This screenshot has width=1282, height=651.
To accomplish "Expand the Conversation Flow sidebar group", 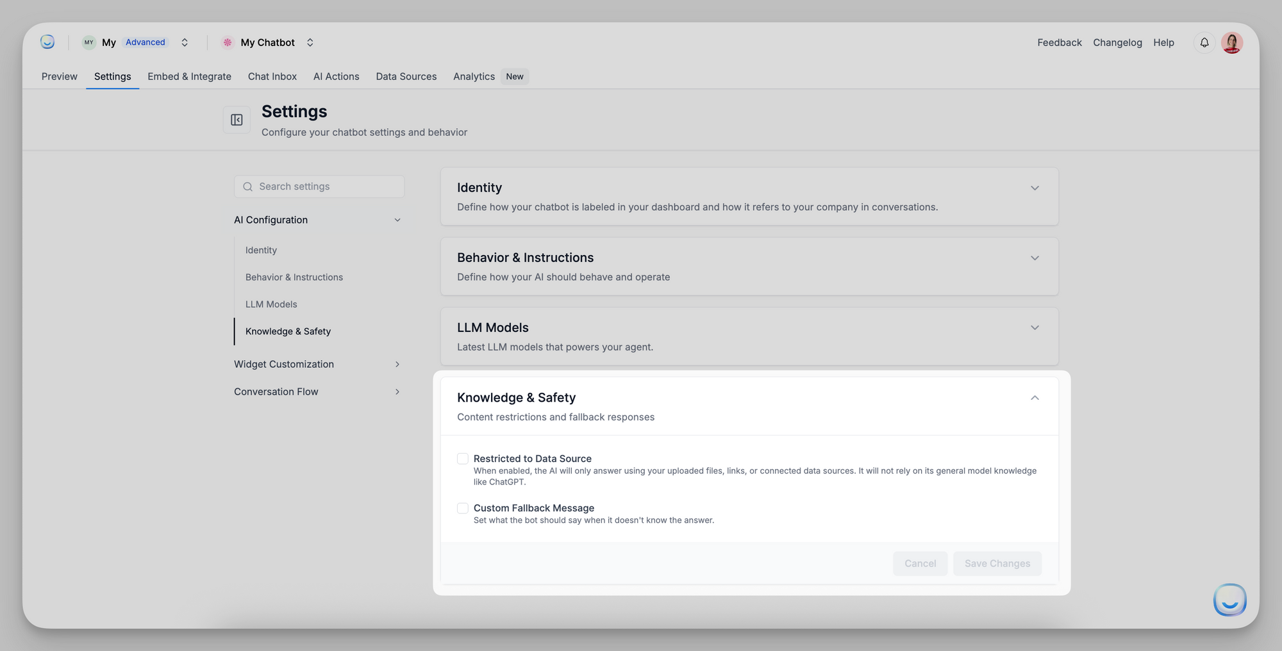I will tap(319, 391).
